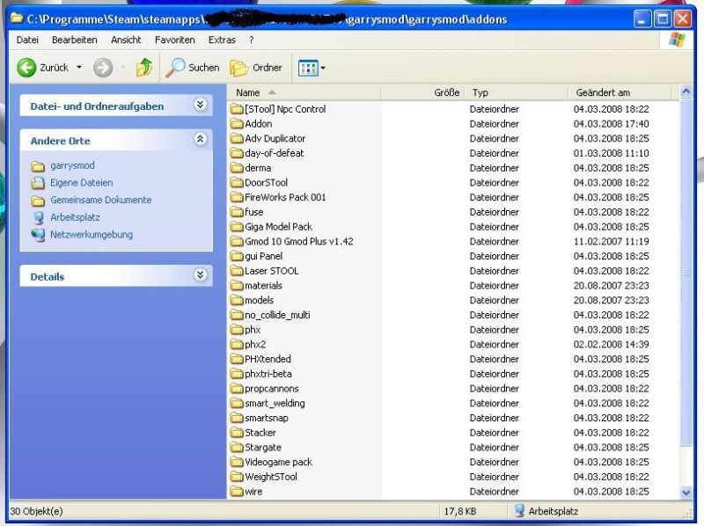Image resolution: width=704 pixels, height=526 pixels.
Task: Open Arbeitsplatz link in sidebar
Action: (x=75, y=217)
